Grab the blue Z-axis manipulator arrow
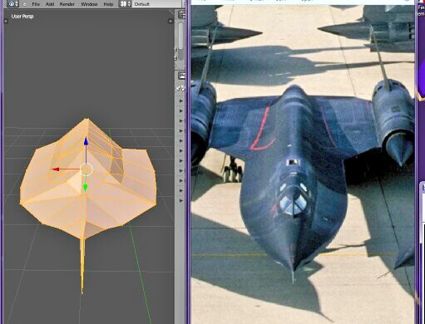425x324 pixels. click(x=86, y=141)
